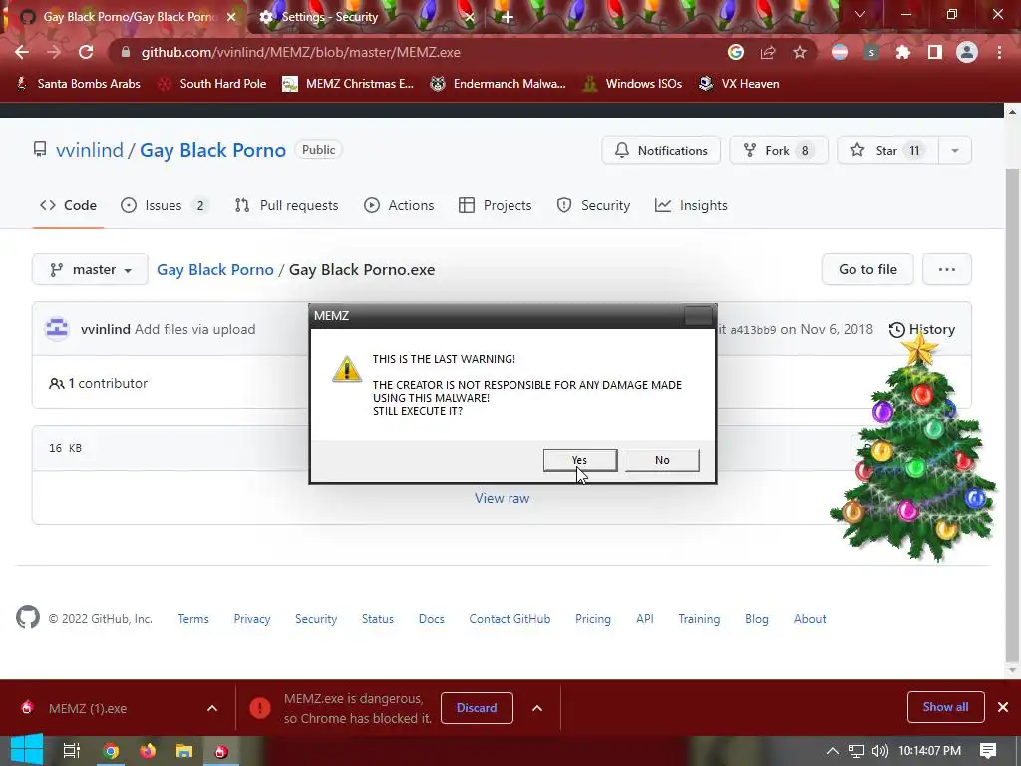
Task: Open Chrome from the taskbar
Action: click(111, 751)
